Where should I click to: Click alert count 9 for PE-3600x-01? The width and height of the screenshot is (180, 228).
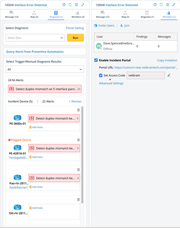78,118
